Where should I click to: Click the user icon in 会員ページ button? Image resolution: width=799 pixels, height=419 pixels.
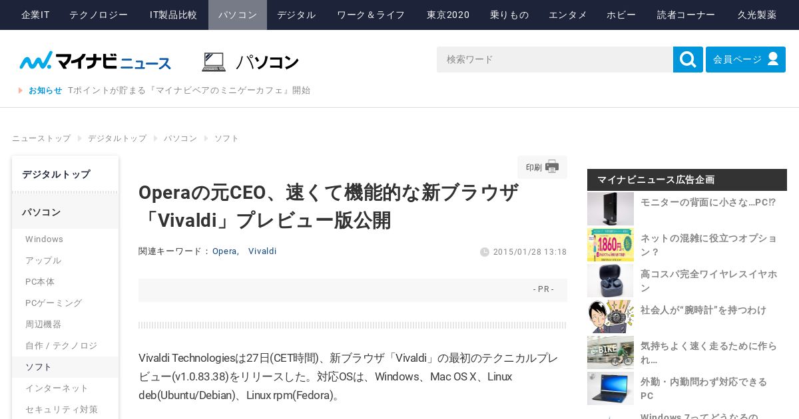[x=773, y=59]
